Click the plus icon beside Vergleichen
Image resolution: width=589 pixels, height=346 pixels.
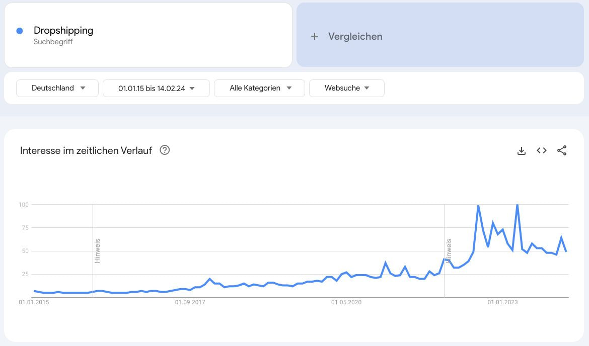tap(315, 36)
